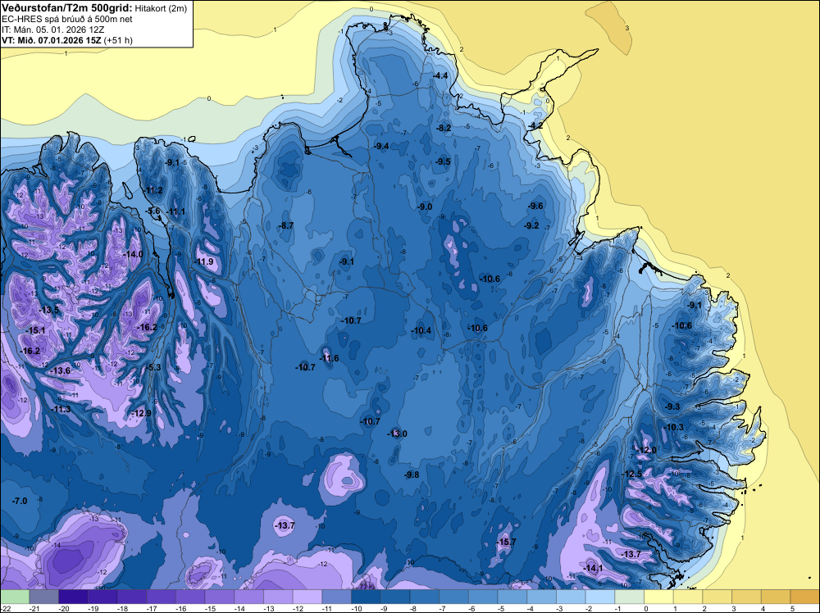Screen dimensions: 820x613
Task: Click the -7.0 temperature value
Action: coord(20,502)
